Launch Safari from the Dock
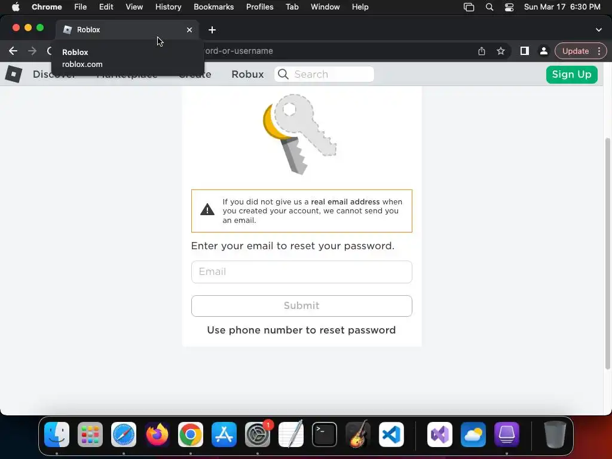The image size is (612, 459). pyautogui.click(x=124, y=434)
